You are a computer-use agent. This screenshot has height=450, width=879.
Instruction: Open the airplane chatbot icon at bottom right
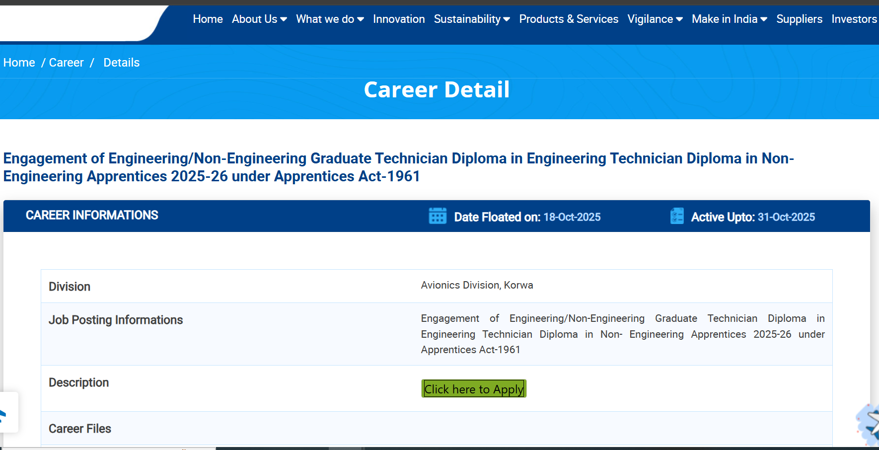pos(869,425)
